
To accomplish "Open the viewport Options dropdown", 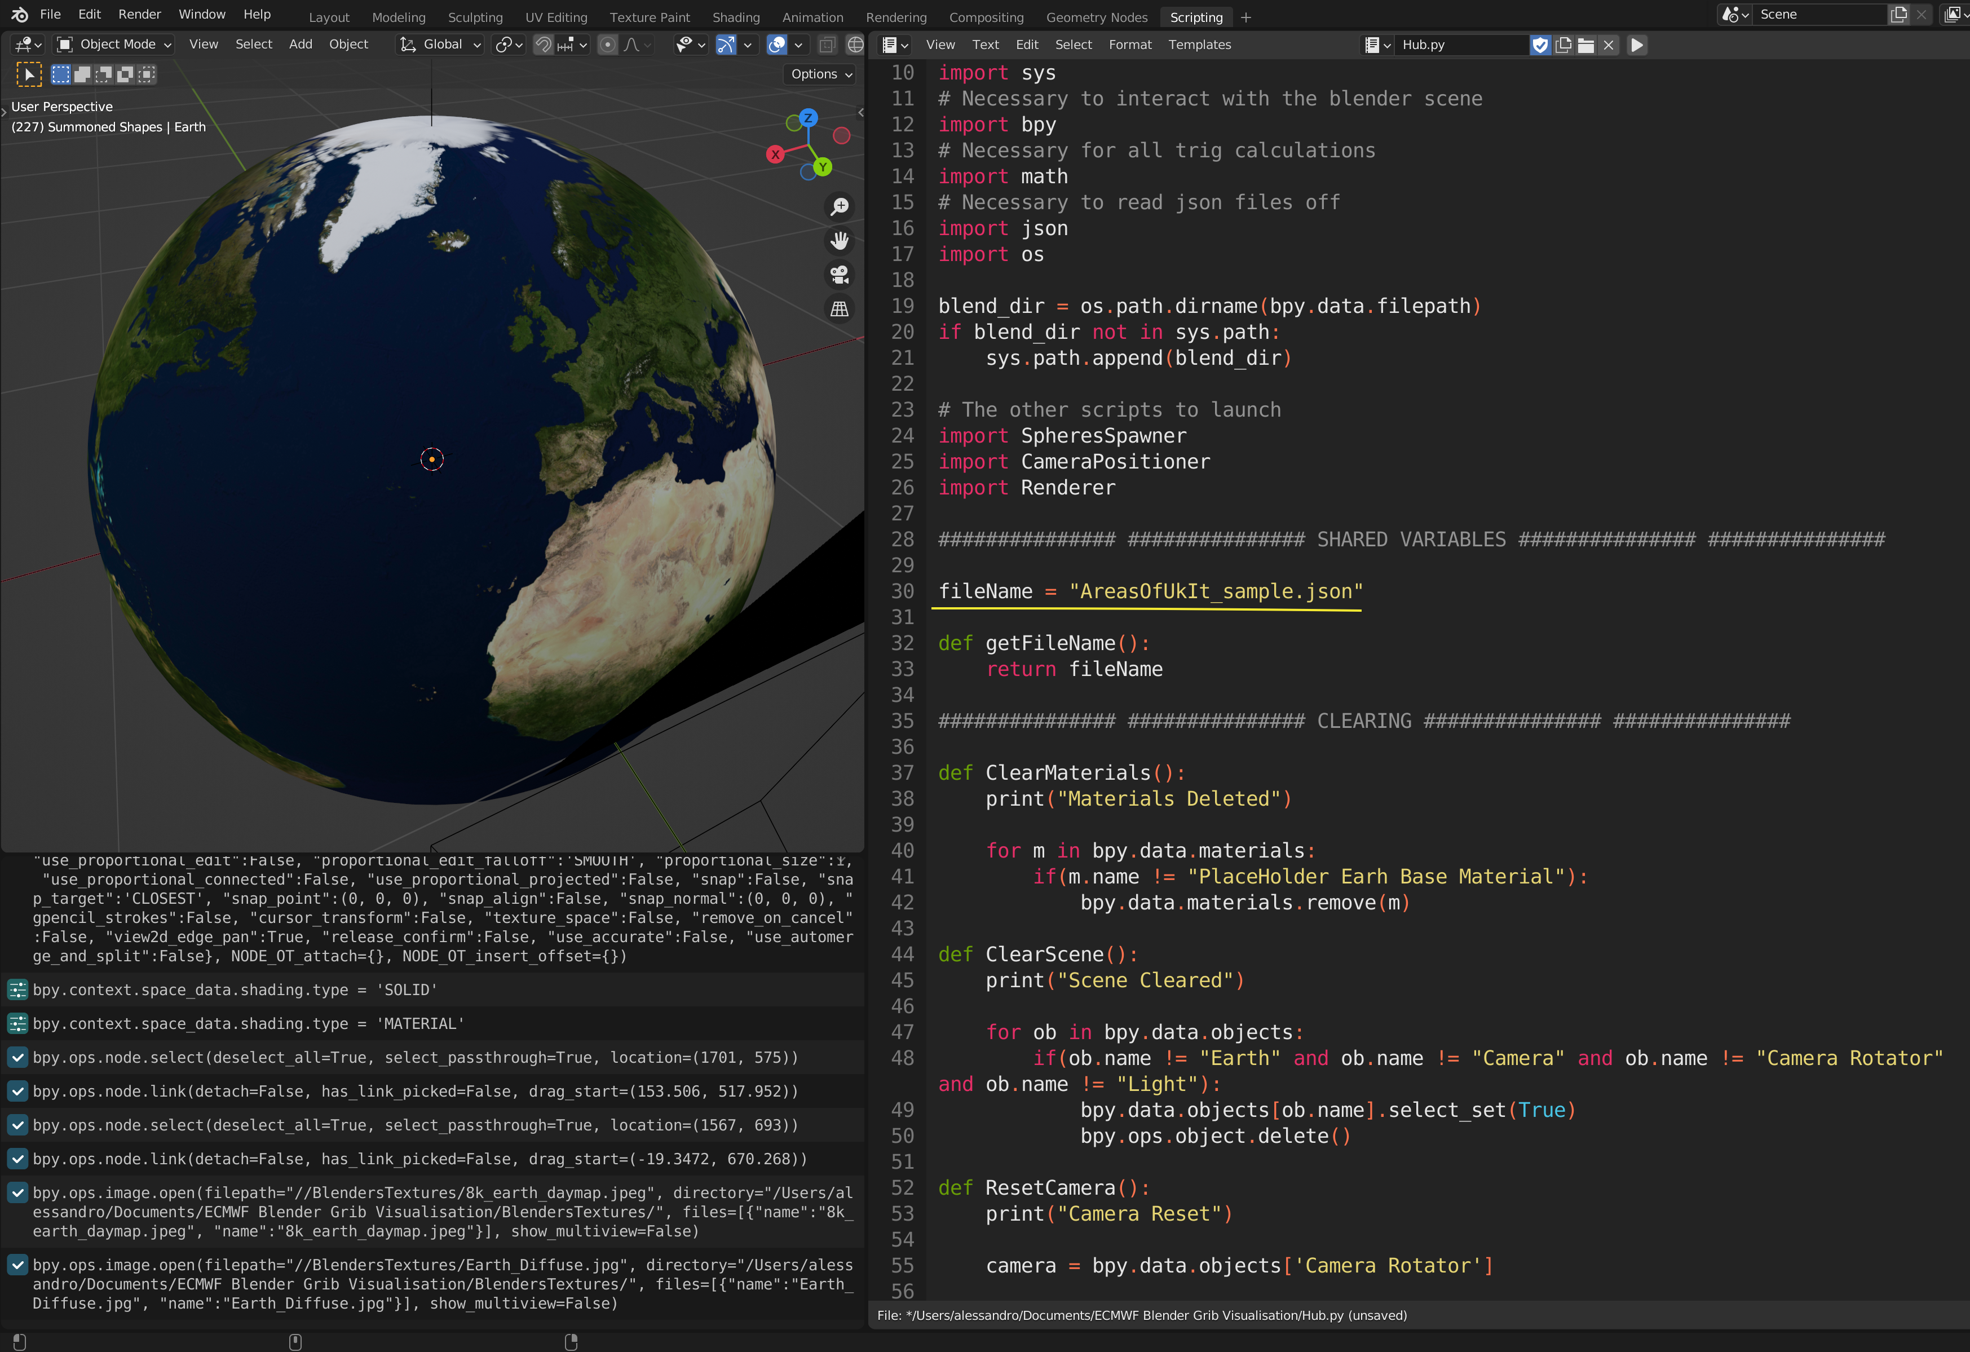I will pyautogui.click(x=820, y=74).
